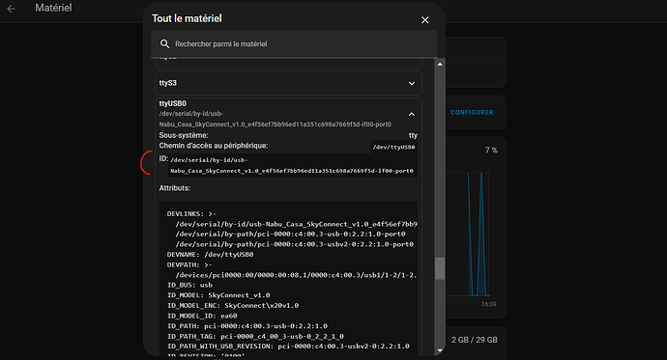Click the Matériel page title
Image resolution: width=667 pixels, height=360 pixels.
coord(53,8)
